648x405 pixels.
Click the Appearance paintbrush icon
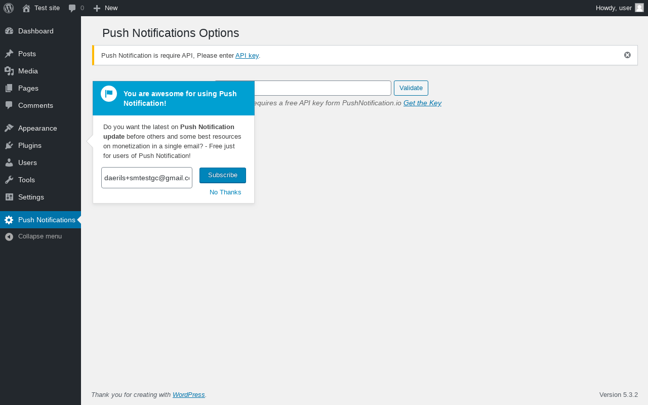[9, 128]
